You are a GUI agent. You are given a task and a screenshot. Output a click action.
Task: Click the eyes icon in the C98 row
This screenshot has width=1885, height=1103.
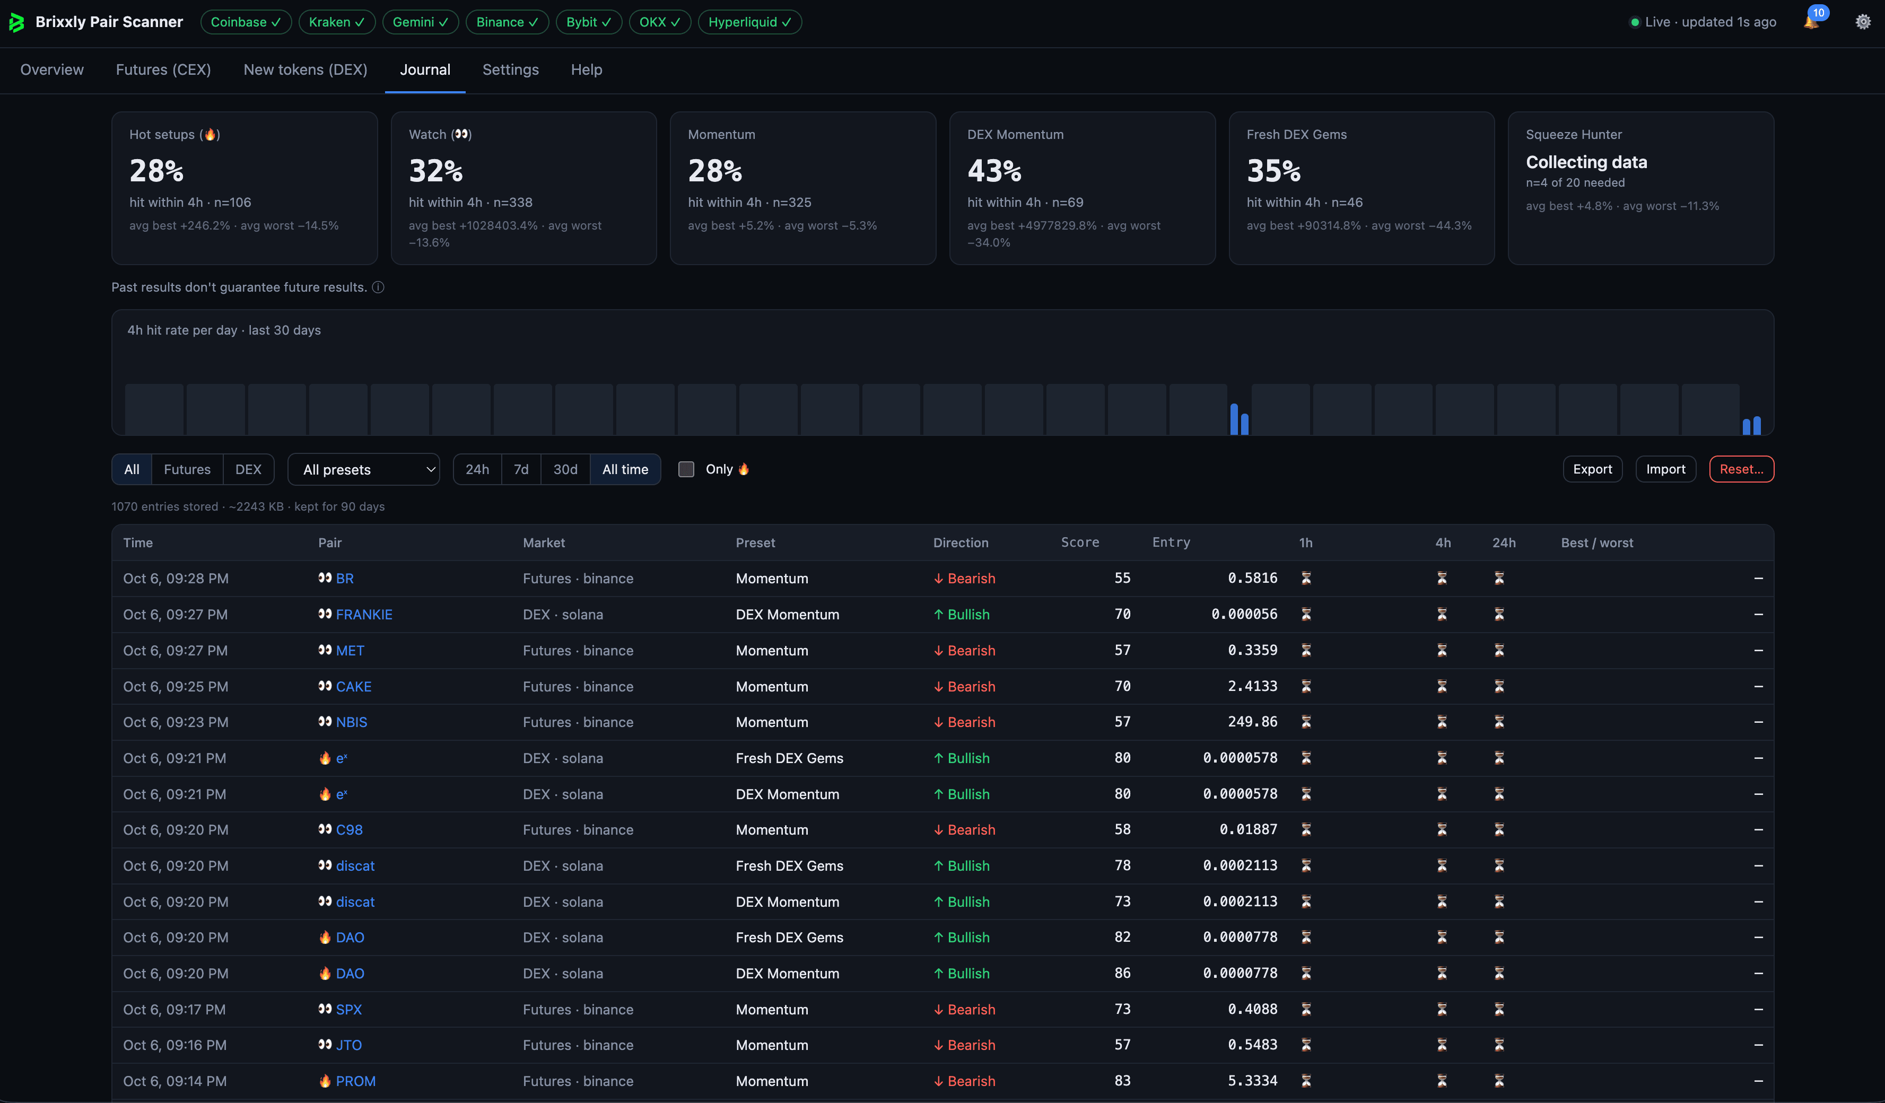click(325, 829)
